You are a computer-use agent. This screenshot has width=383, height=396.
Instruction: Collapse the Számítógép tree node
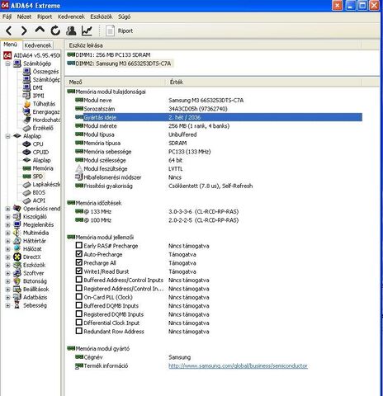(x=7, y=64)
